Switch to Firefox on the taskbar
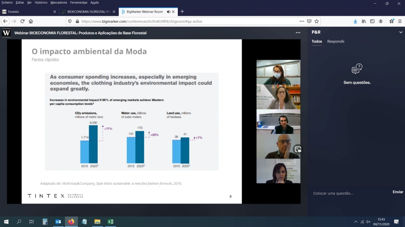 [x=71, y=222]
